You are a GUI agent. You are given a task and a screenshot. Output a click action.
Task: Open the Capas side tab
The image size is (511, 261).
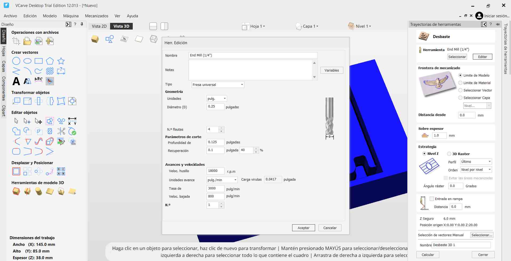pos(3,66)
